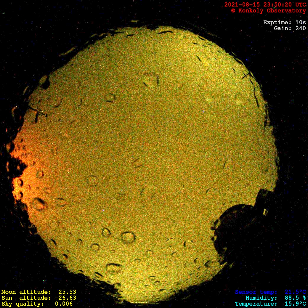308x308 pixels.
Task: Select the Exptime 10s readout
Action: 284,23
